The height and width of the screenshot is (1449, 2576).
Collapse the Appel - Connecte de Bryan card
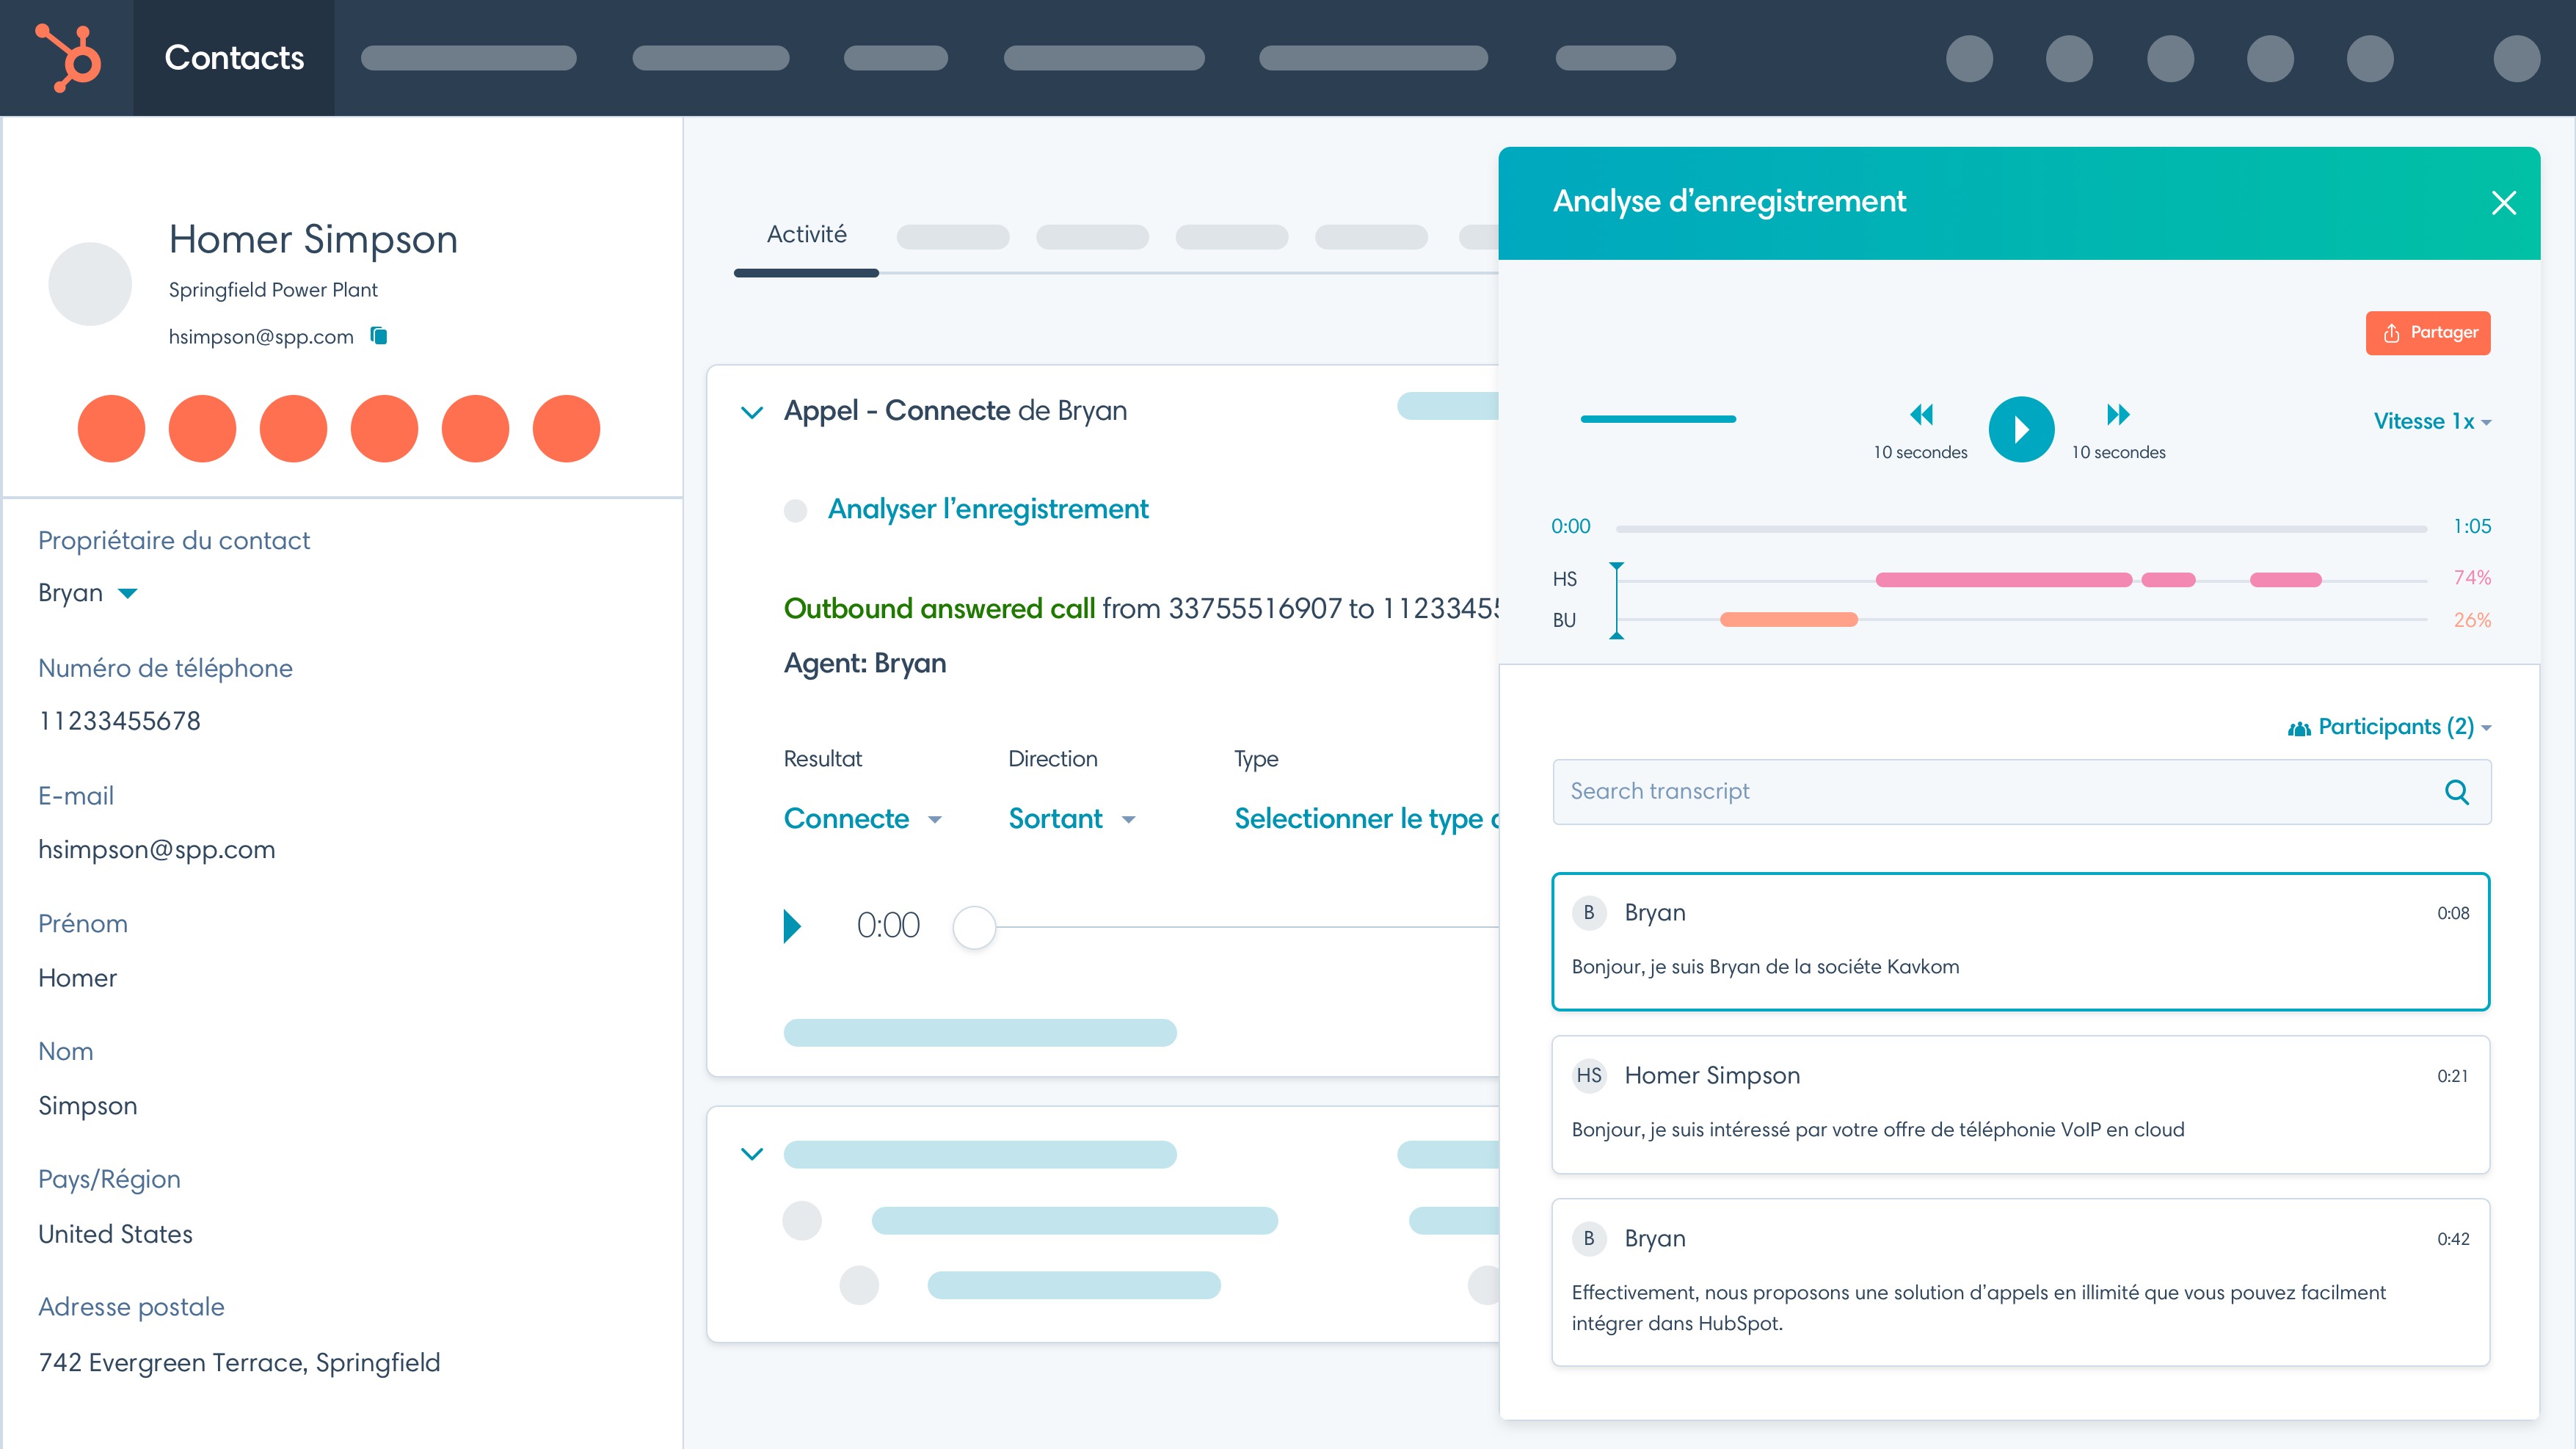pyautogui.click(x=752, y=412)
